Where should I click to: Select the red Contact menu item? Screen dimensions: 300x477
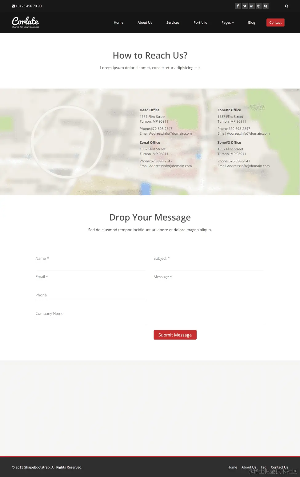[x=275, y=22]
